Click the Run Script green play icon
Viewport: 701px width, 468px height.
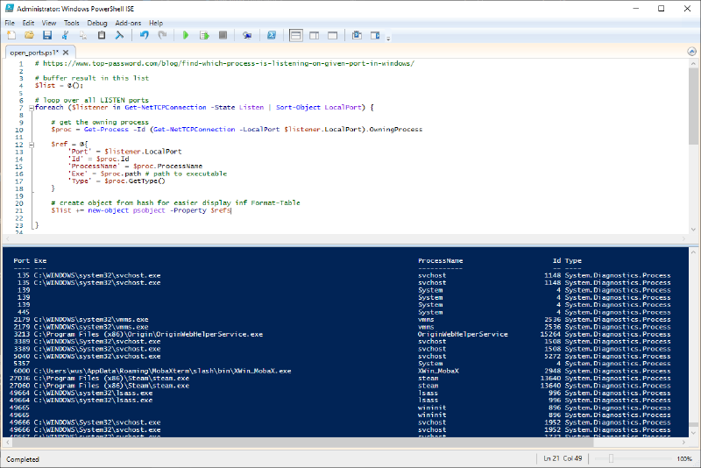click(x=186, y=35)
